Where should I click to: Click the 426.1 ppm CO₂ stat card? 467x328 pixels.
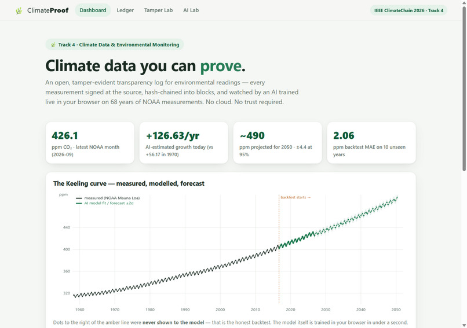pyautogui.click(x=90, y=143)
